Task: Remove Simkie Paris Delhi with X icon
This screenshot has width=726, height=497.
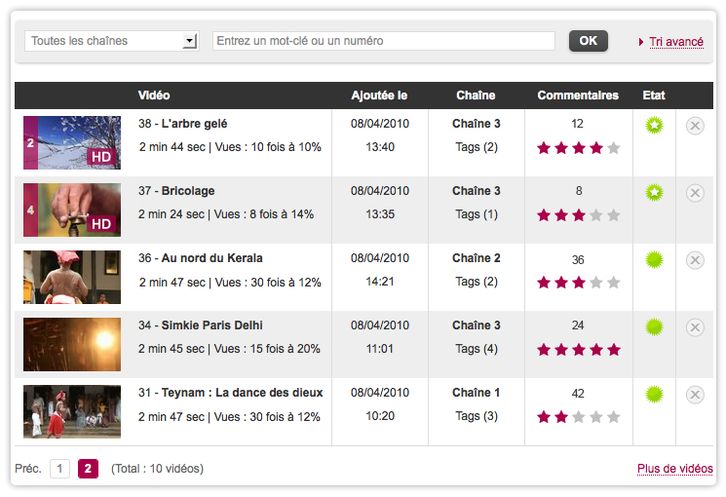Action: (695, 327)
